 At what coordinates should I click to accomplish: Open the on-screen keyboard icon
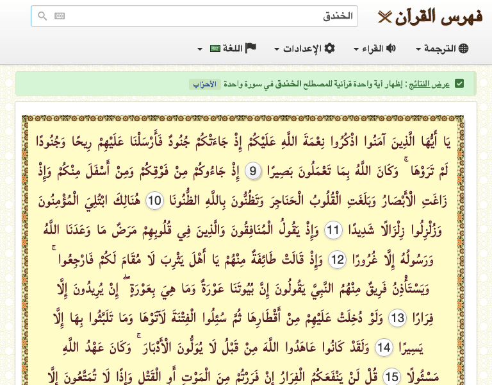pyautogui.click(x=60, y=15)
